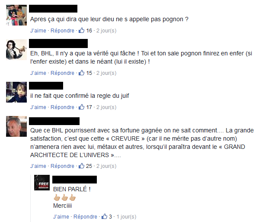Click the thumbs-up icon showing 3 likes
This screenshot has width=265, height=222.
pos(104,216)
